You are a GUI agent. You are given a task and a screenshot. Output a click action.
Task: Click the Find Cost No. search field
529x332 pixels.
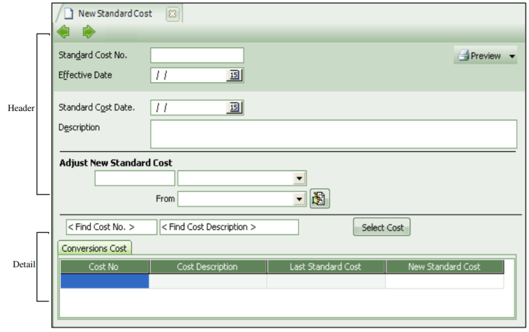(x=112, y=227)
